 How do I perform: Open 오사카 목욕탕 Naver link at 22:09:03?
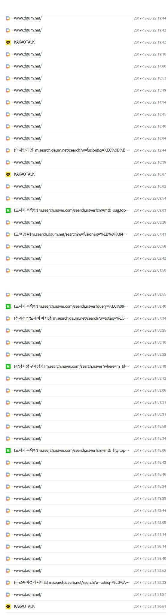click(x=72, y=210)
